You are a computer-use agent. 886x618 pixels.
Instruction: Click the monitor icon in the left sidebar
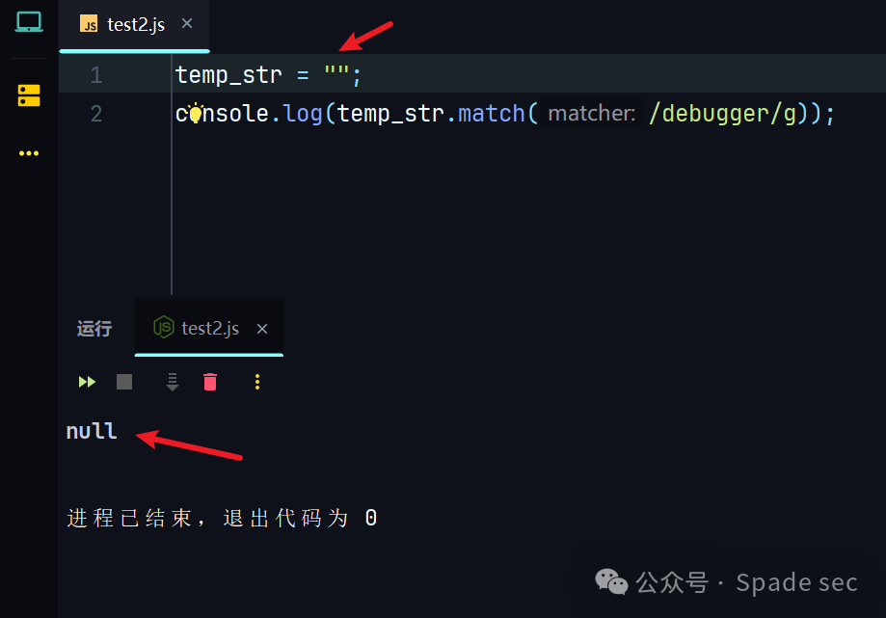pyautogui.click(x=27, y=21)
